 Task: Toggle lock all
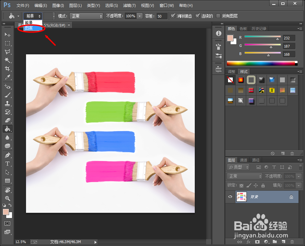[263, 185]
